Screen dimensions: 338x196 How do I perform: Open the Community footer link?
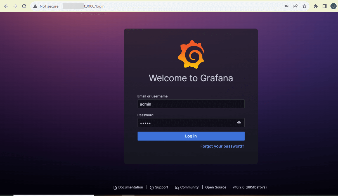[x=189, y=187]
